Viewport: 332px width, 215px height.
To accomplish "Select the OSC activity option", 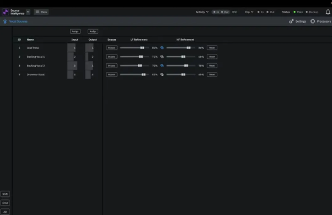I will [234, 12].
